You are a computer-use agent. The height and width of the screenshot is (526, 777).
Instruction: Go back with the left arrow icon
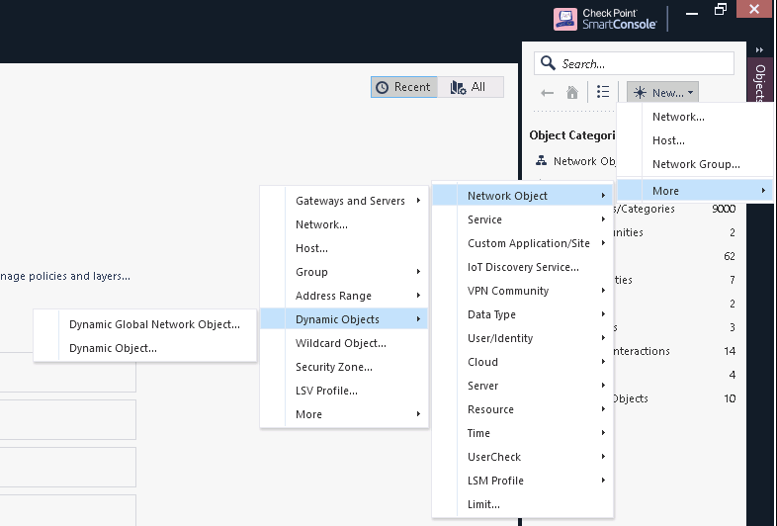[x=547, y=93]
